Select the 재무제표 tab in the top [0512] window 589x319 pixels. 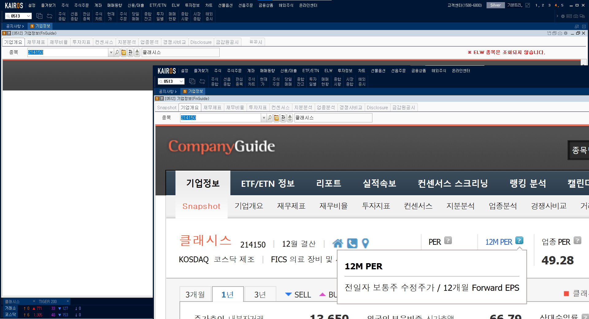(x=36, y=42)
